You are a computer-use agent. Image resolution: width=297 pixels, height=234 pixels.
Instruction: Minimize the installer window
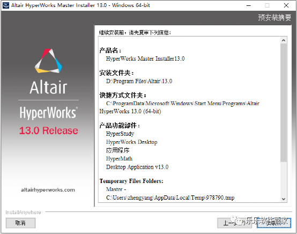249,5
